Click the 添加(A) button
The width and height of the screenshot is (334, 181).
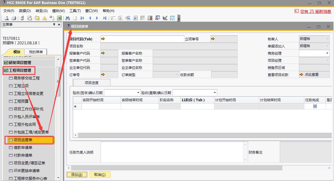(x=77, y=175)
